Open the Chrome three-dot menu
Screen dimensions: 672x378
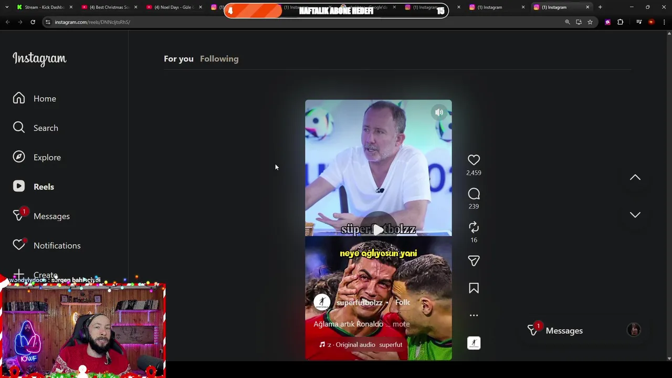click(664, 22)
